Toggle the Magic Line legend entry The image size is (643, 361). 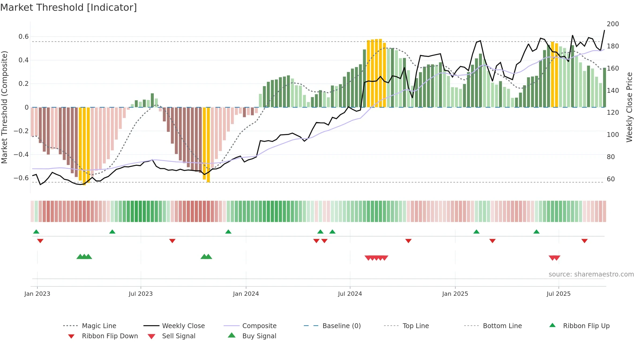(x=90, y=326)
